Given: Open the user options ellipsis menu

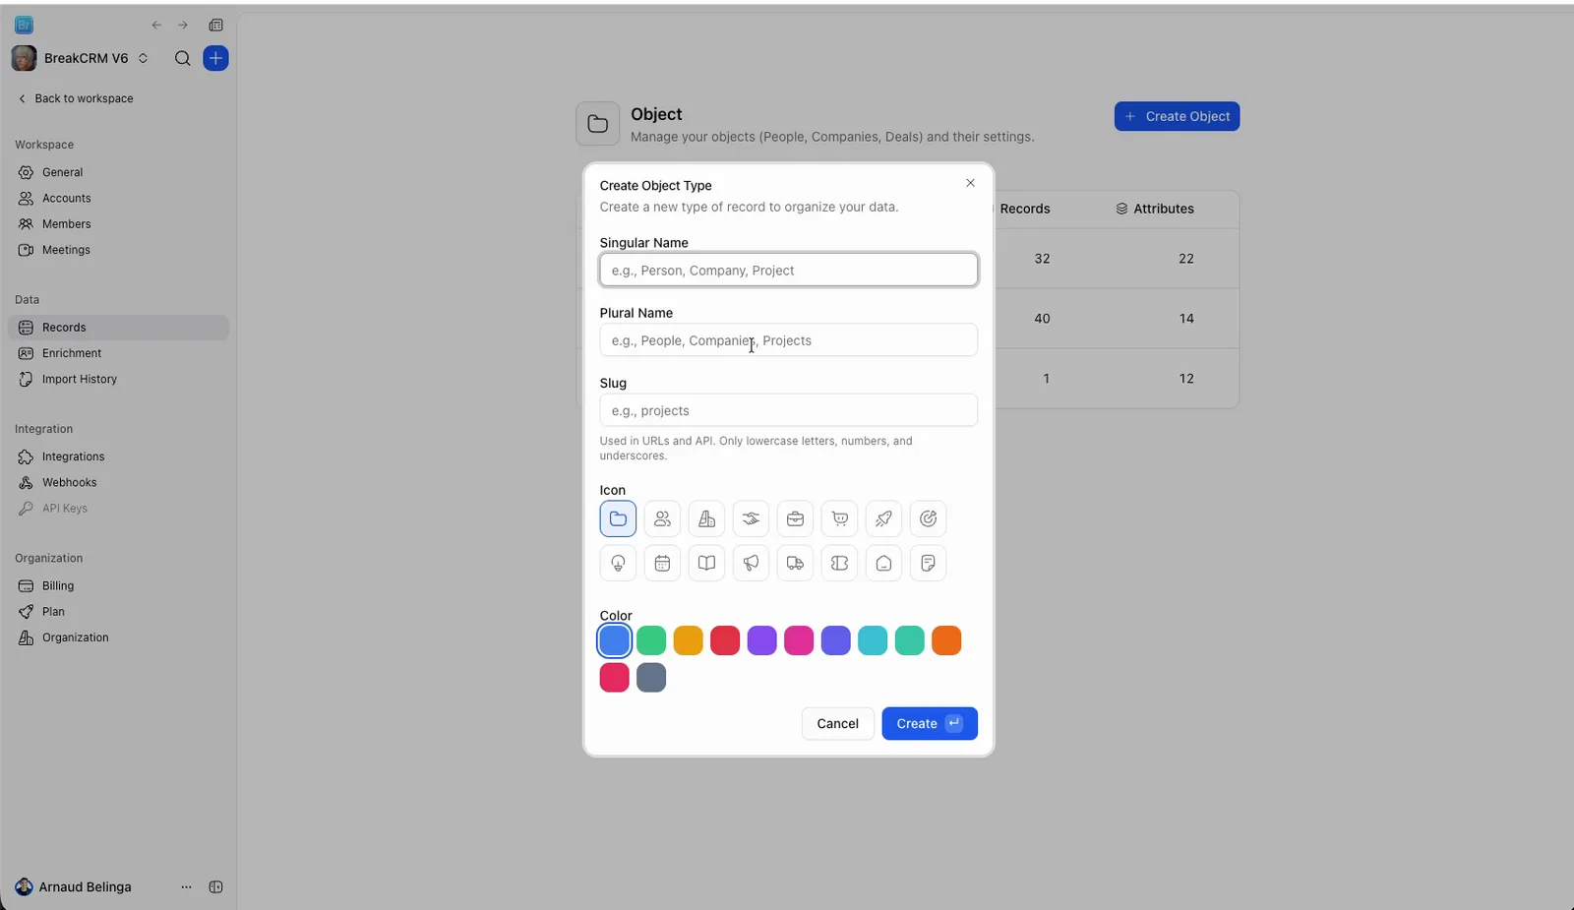Looking at the screenshot, I should click(186, 887).
